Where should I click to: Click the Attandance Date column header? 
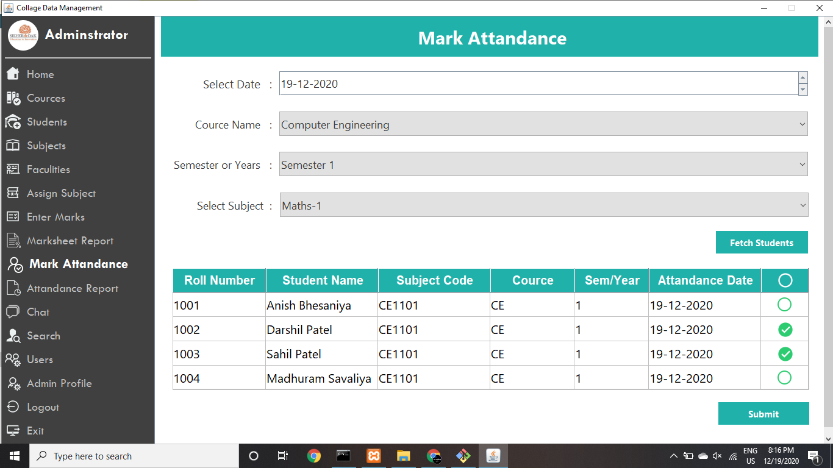click(705, 280)
